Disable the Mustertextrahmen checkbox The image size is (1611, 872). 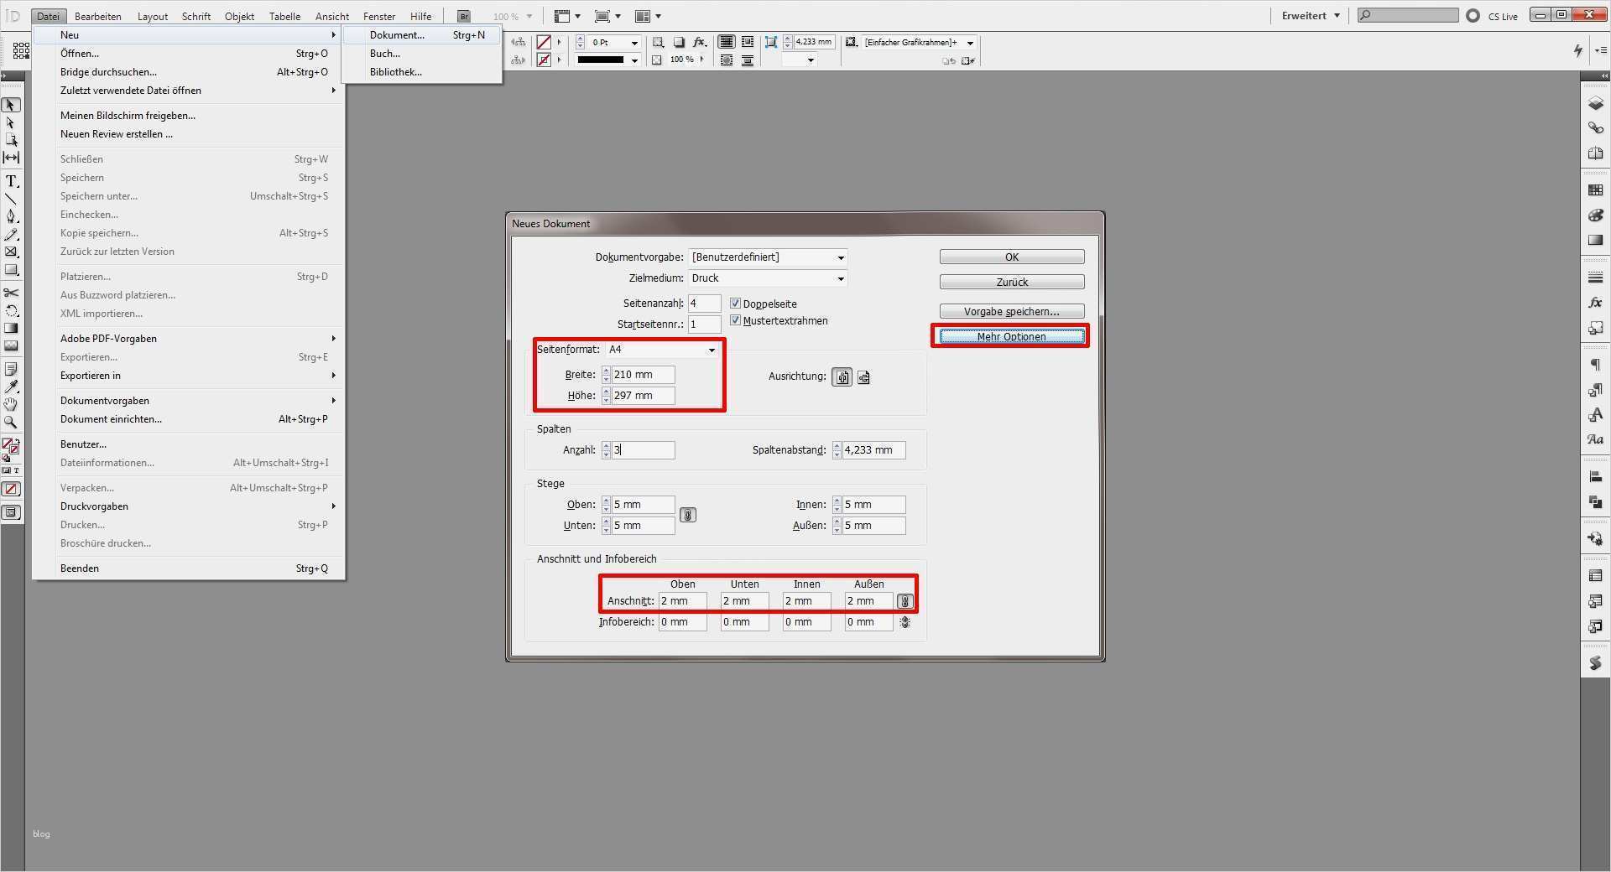tap(735, 320)
